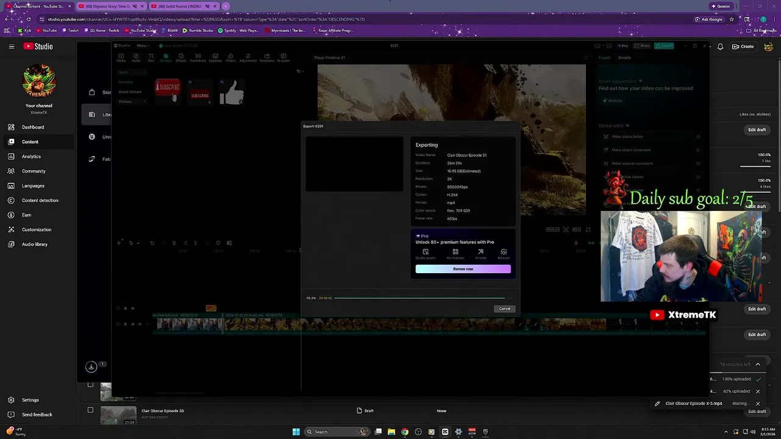Open Templates in CapCut toolbar
The image size is (781, 439).
pyautogui.click(x=267, y=58)
